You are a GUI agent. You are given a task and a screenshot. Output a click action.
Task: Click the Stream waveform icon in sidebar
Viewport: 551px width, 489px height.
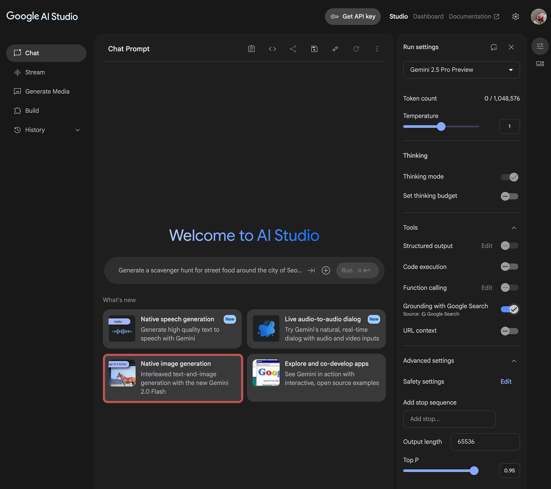click(x=17, y=72)
